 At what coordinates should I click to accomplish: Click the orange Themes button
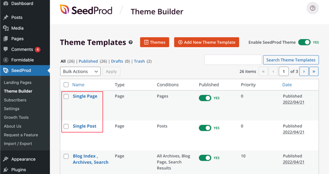click(x=155, y=42)
